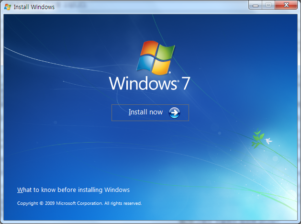
Task: Click the 'Install Windows' title bar text
Action: 34,7
